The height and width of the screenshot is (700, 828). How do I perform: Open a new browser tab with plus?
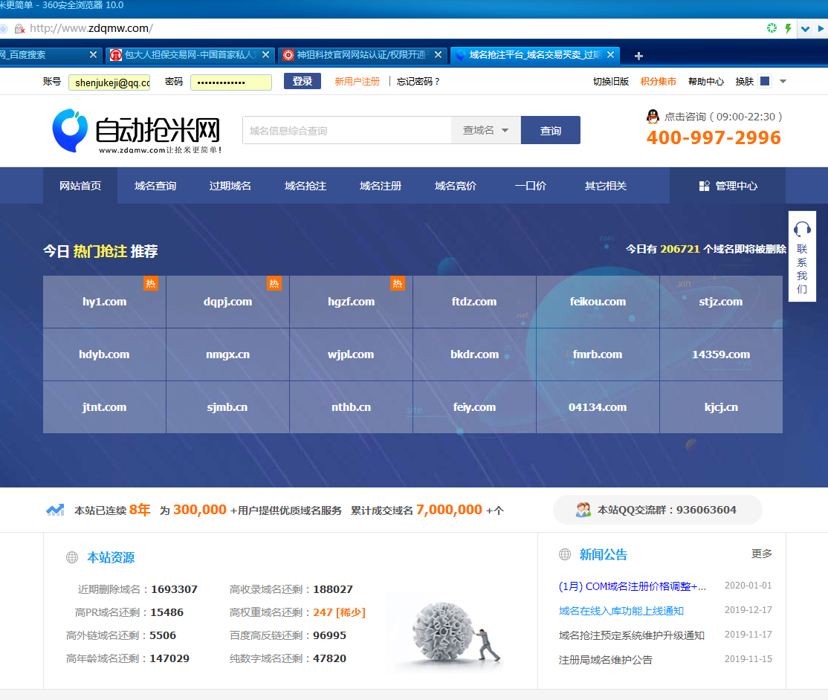[638, 55]
